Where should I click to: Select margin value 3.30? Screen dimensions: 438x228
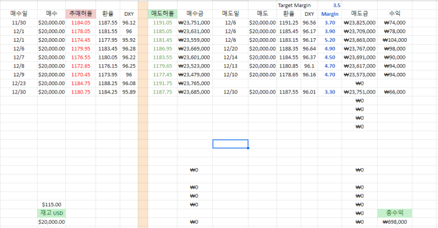(330, 92)
